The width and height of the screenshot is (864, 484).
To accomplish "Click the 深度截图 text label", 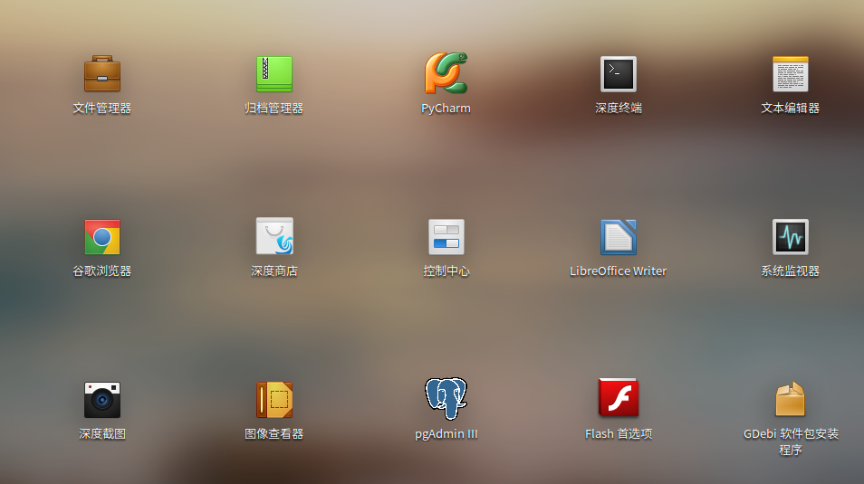I will point(102,434).
